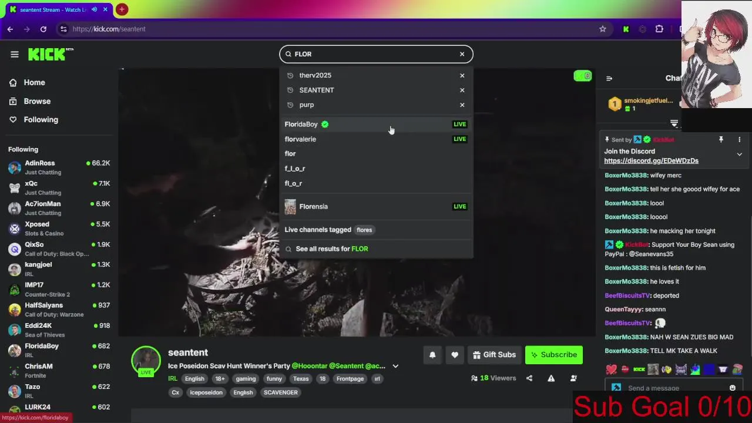The width and height of the screenshot is (752, 423).
Task: Reload the browser page
Action: pyautogui.click(x=43, y=29)
